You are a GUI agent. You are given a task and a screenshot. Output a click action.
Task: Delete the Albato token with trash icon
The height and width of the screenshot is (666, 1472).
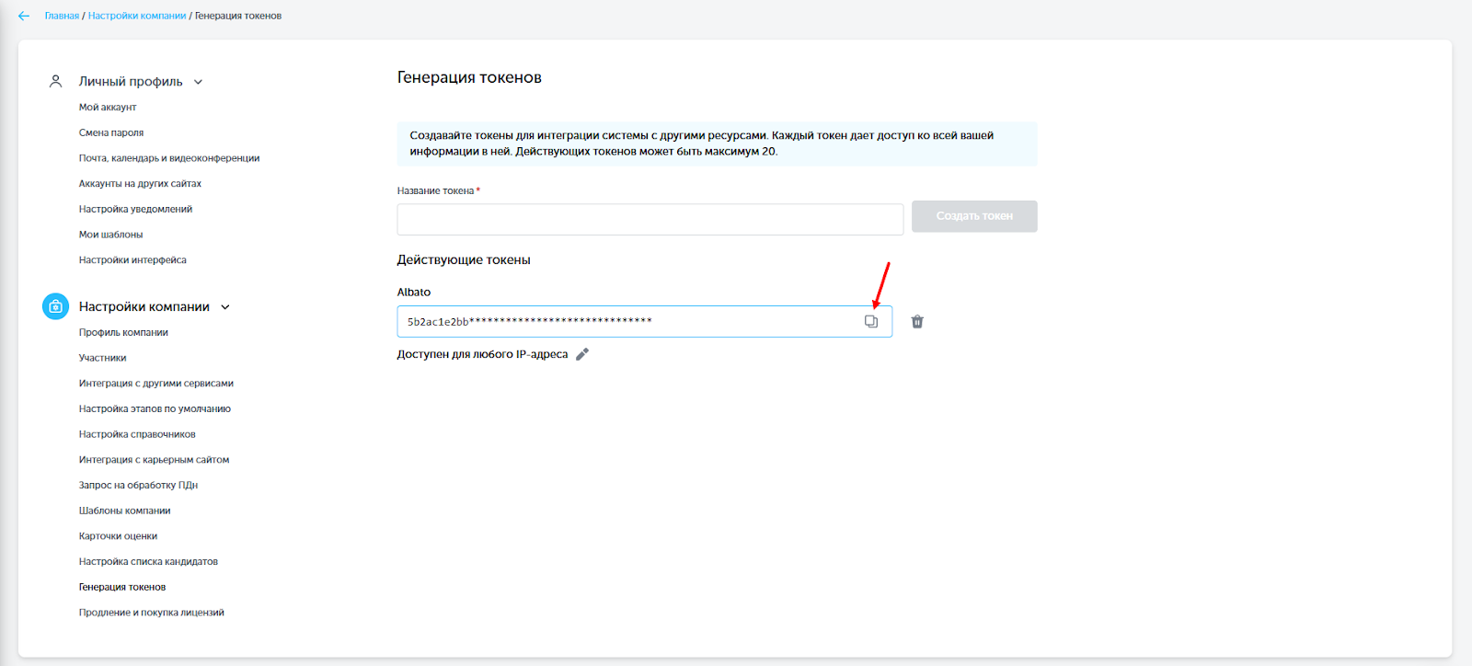click(x=917, y=322)
